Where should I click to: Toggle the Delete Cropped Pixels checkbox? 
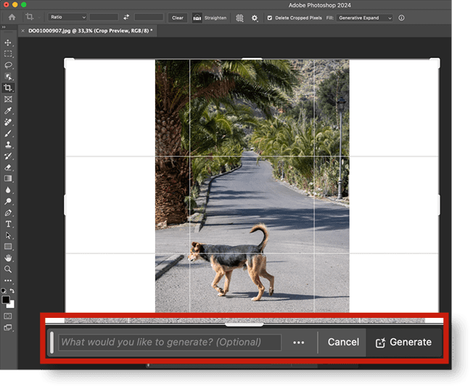tap(270, 18)
